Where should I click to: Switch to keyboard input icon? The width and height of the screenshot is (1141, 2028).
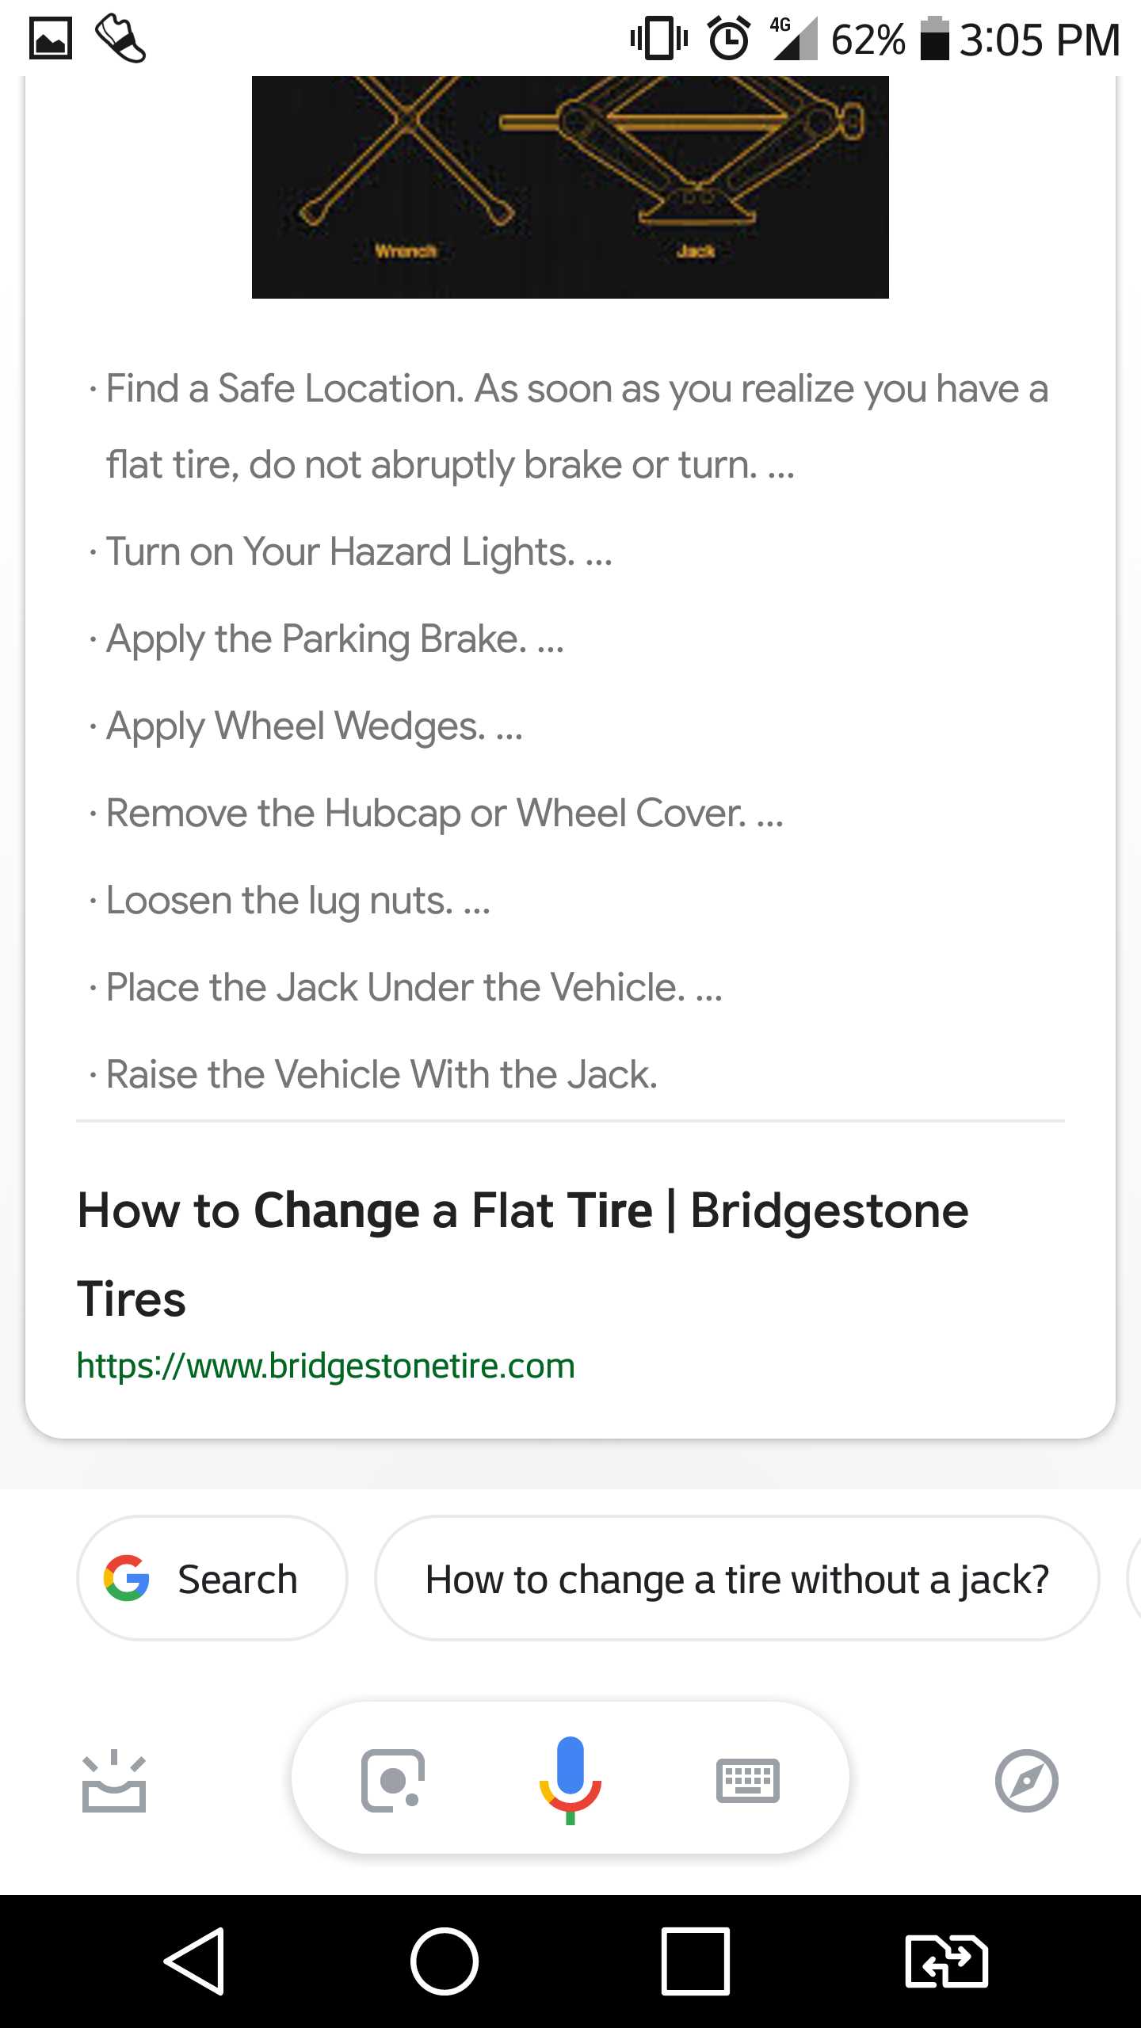pos(747,1781)
